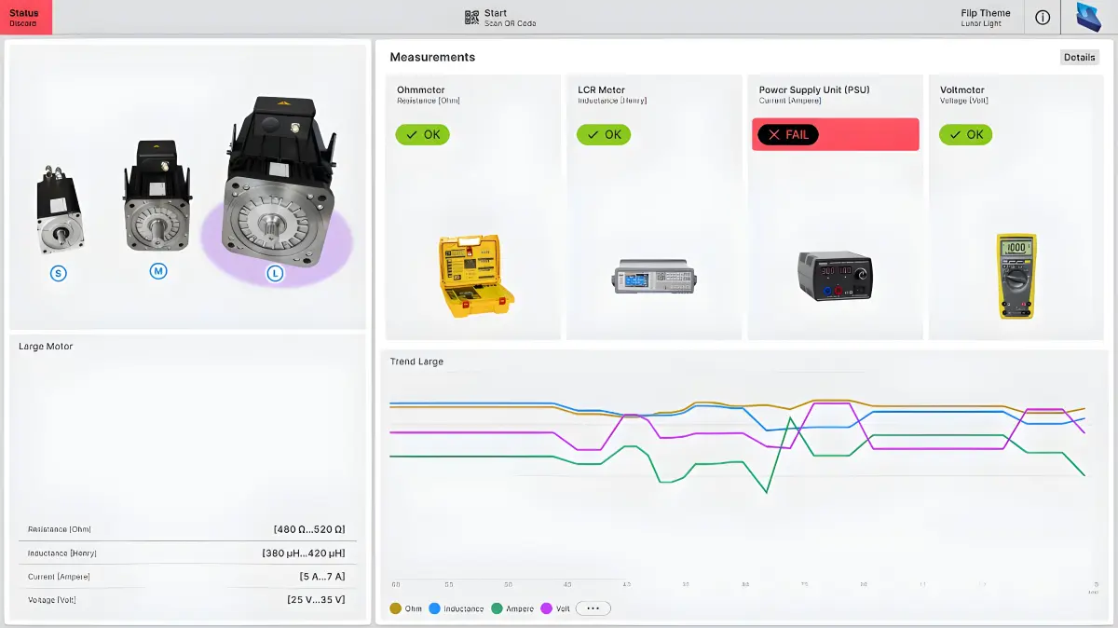Screen dimensions: 1118x628
Task: Click the QR code scan icon
Action: coord(471,18)
